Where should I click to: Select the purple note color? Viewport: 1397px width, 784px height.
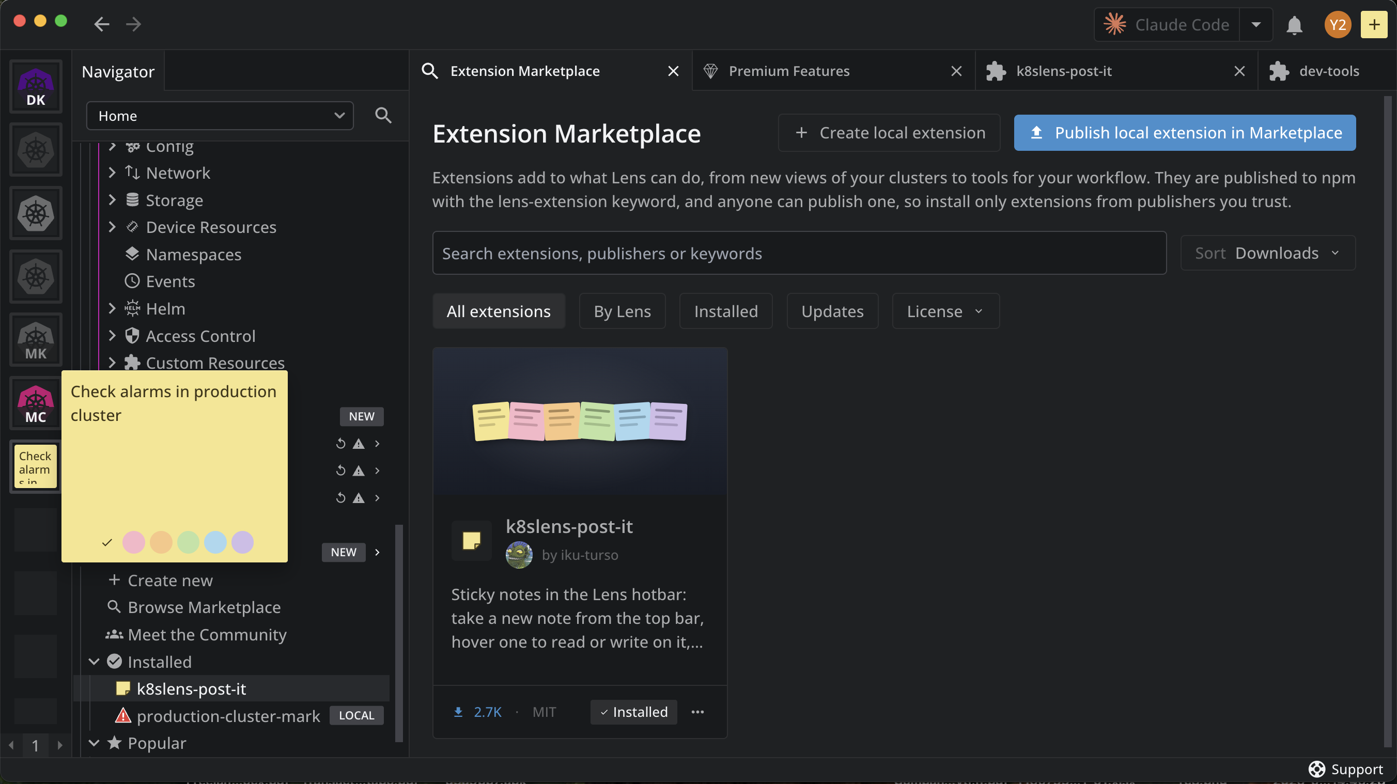242,542
